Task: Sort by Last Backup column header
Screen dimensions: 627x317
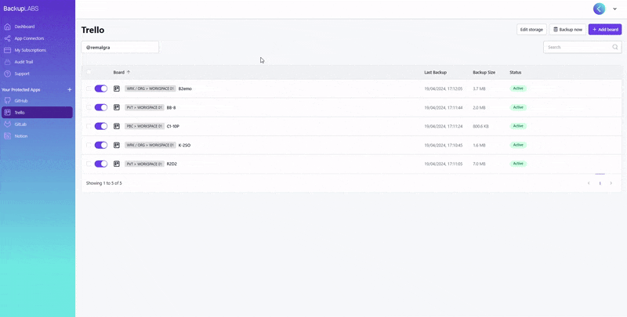Action: click(435, 72)
